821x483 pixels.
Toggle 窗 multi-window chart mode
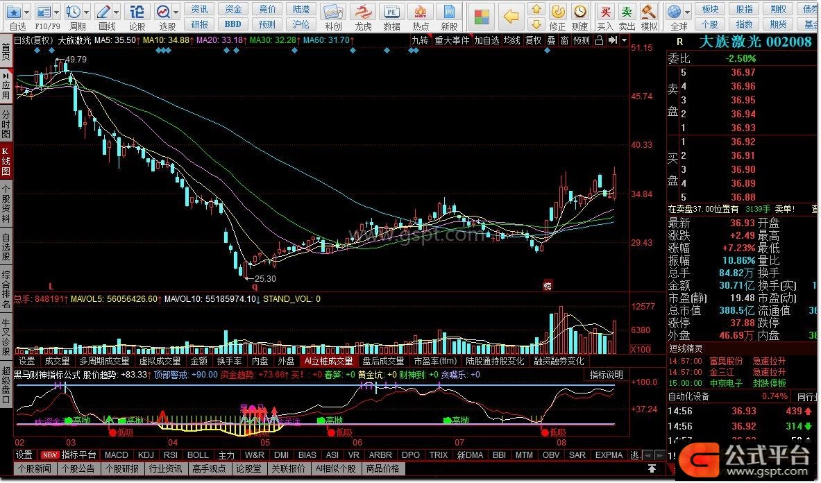pyautogui.click(x=564, y=40)
